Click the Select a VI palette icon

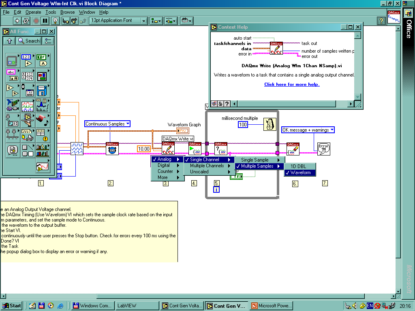point(12,151)
